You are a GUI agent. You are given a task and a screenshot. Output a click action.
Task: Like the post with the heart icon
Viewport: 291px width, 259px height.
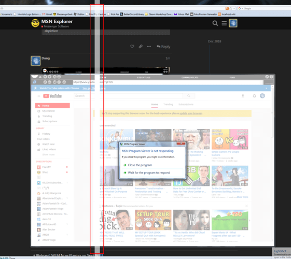point(132,46)
